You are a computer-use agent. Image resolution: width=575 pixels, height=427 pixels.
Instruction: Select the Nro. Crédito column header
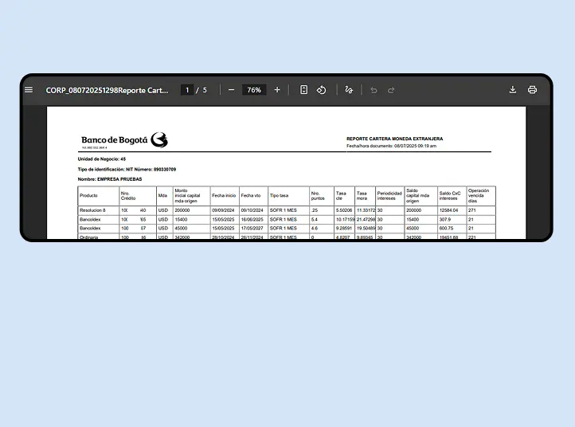tap(138, 196)
